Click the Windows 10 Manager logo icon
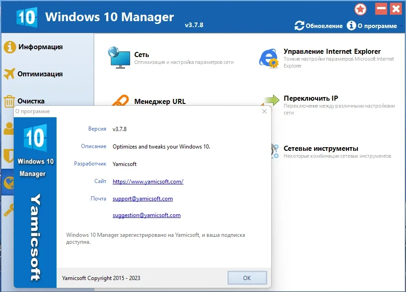This screenshot has height=292, width=406. 27,17
